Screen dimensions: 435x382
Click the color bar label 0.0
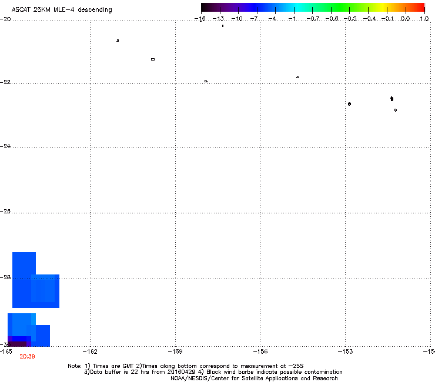[x=406, y=19]
